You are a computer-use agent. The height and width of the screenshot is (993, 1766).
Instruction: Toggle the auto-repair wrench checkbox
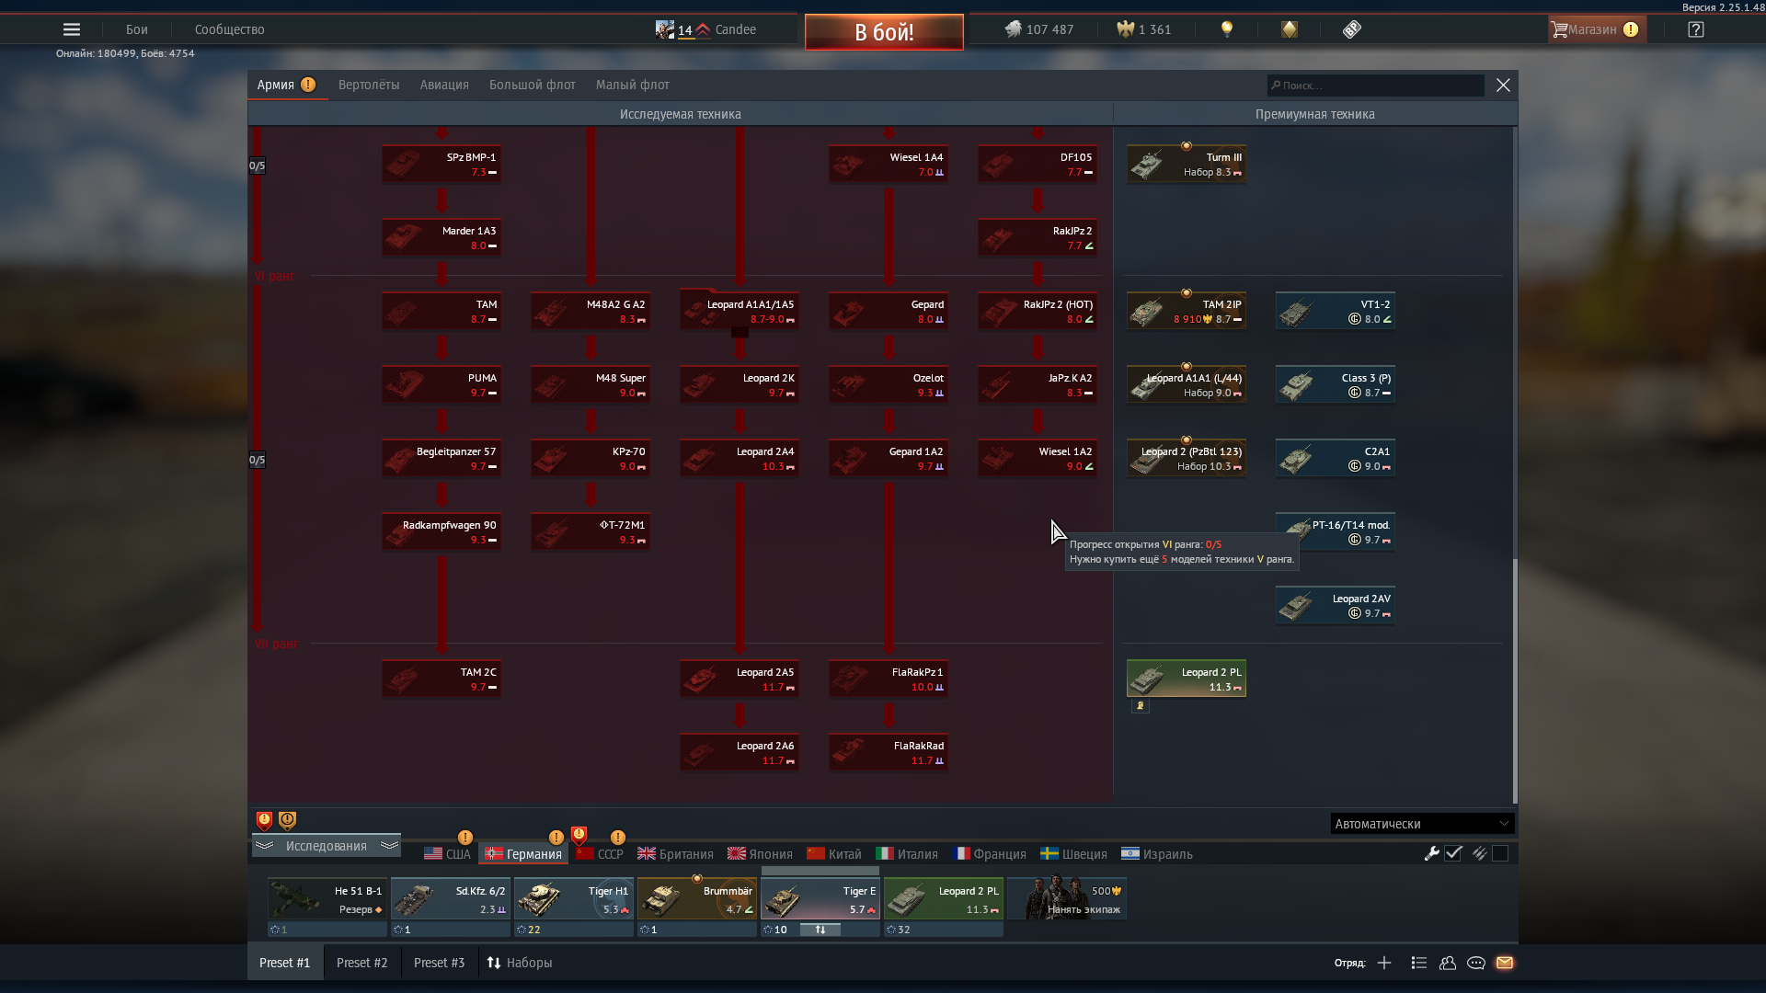pos(1453,853)
